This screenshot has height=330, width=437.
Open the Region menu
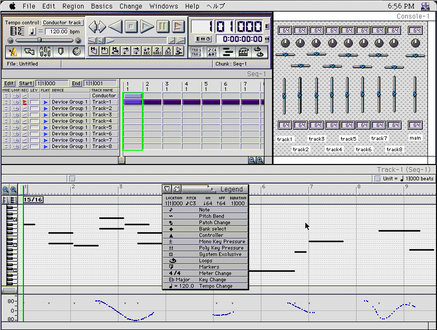point(73,6)
